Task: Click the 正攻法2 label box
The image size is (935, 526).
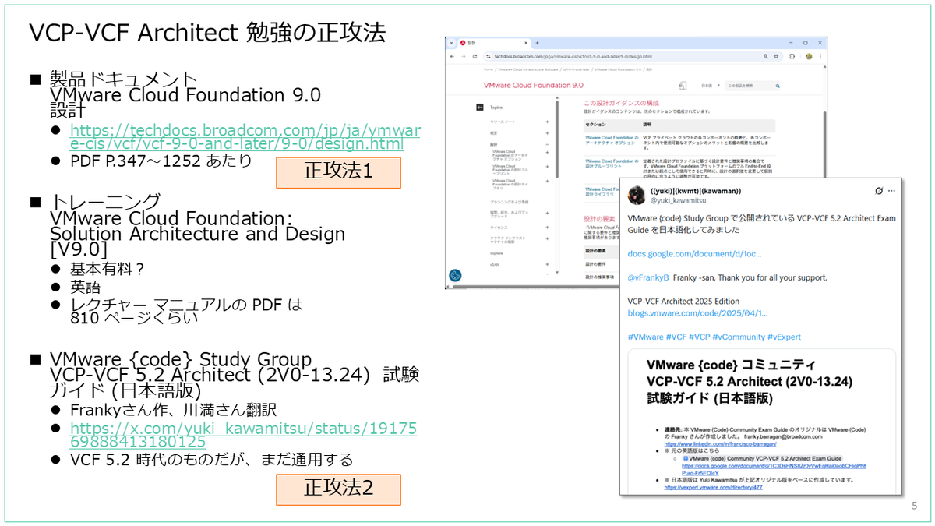Action: point(338,489)
